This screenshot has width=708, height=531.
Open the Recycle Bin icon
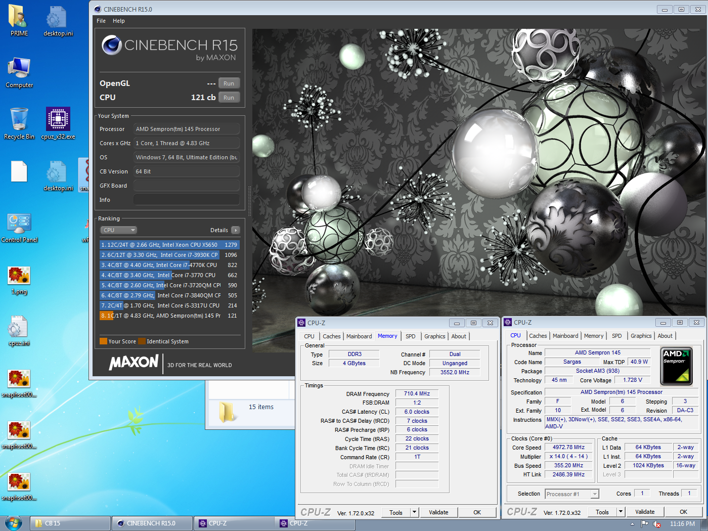(x=19, y=124)
